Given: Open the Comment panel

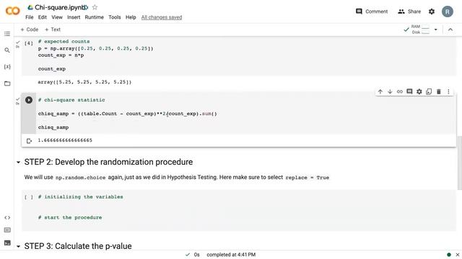Looking at the screenshot, I should tap(372, 12).
